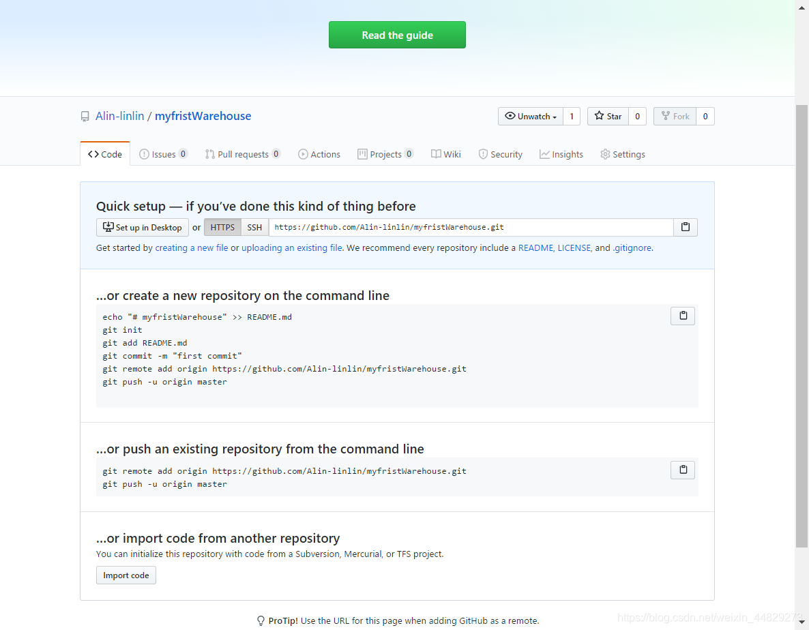Follow the creating a new file link

point(192,248)
